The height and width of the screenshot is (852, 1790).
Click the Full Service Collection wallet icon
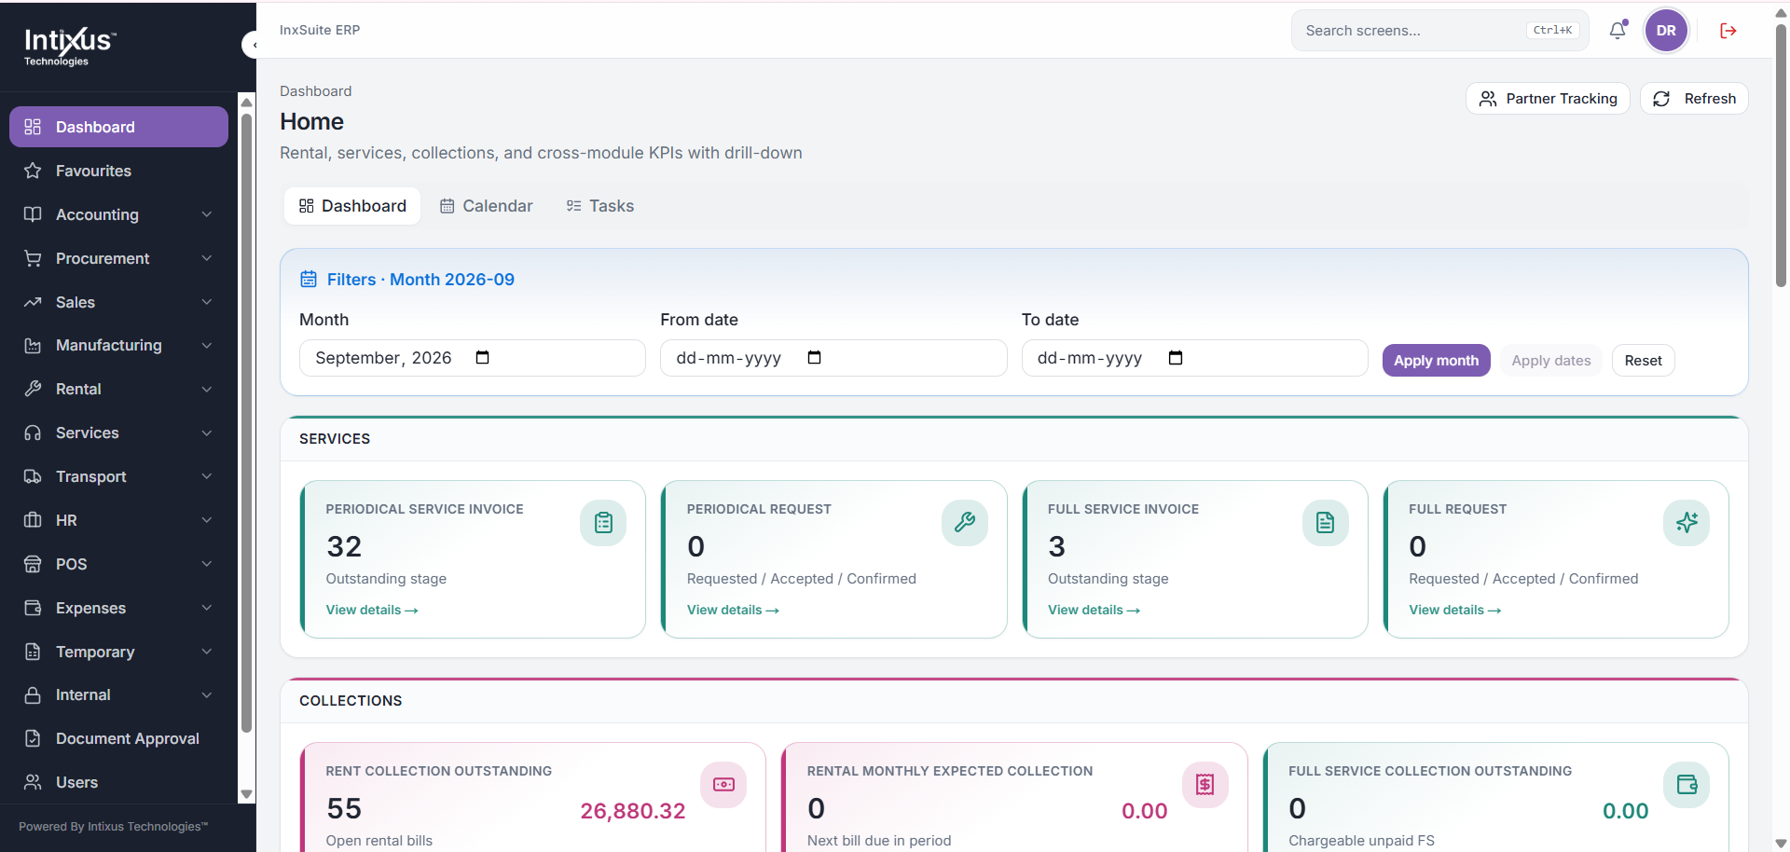pos(1687,785)
